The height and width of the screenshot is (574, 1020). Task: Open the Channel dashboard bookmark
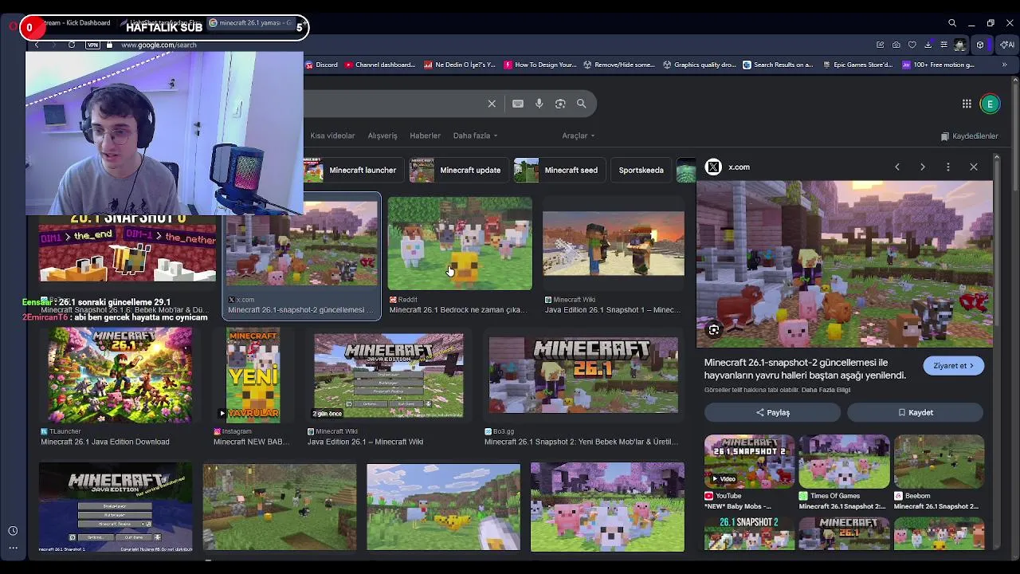tap(380, 65)
